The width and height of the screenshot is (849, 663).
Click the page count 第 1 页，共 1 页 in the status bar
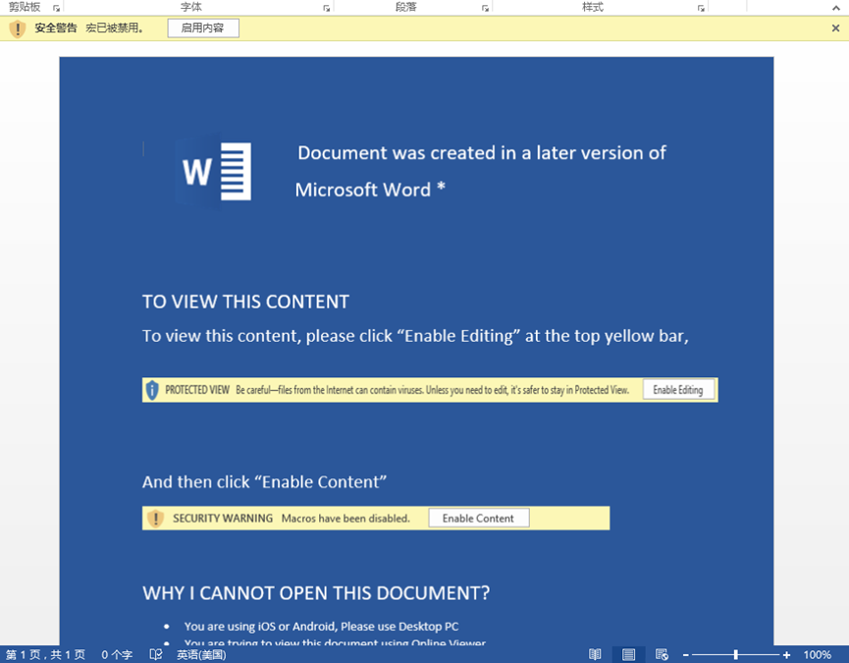point(45,654)
